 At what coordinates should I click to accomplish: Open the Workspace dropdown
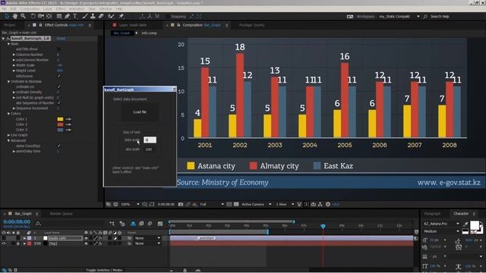(399, 17)
